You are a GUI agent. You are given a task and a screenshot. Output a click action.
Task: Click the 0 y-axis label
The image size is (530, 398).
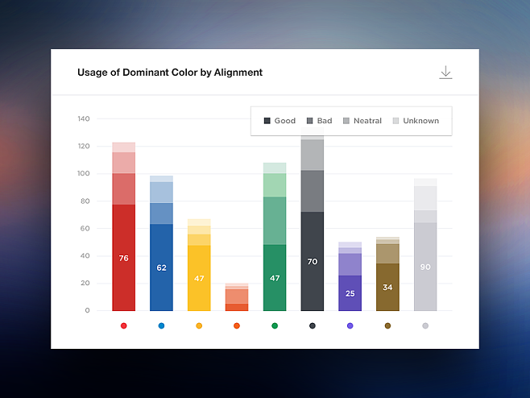coord(87,310)
